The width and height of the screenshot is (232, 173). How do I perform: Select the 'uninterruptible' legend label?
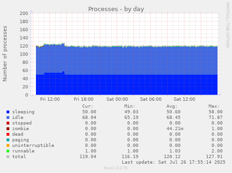pos(33,145)
